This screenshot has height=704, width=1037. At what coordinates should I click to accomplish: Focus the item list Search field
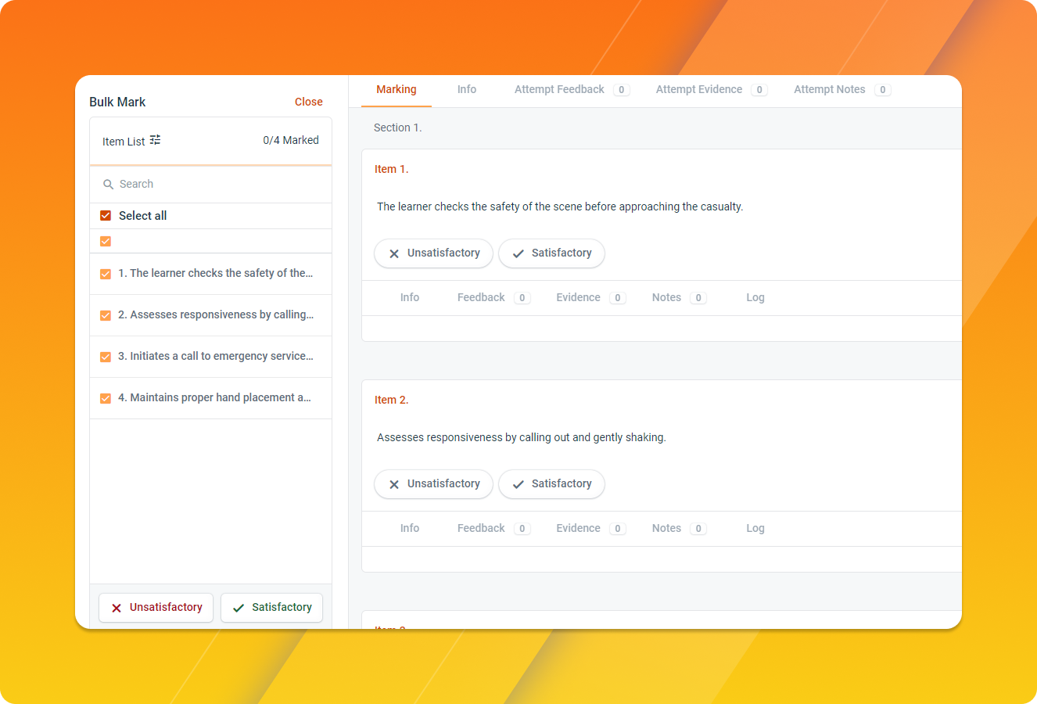click(x=211, y=185)
